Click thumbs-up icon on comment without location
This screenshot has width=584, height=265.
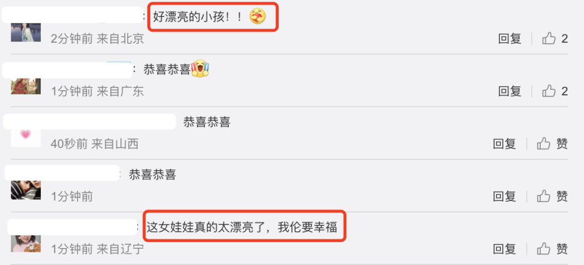pos(543,196)
